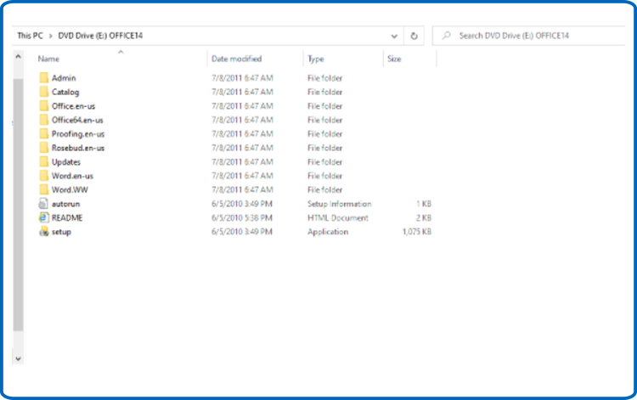
Task: Go to This PC in breadcrumb
Action: point(30,36)
